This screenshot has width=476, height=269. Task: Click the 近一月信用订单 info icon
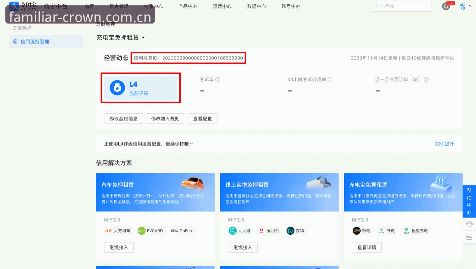426,80
